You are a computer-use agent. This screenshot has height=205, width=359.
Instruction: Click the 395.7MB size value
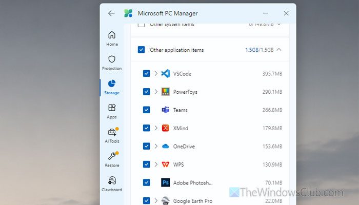pos(272,74)
